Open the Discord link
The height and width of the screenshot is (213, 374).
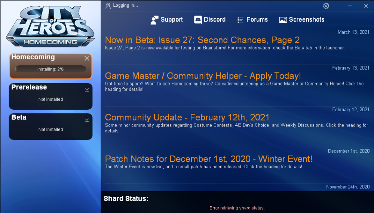[210, 20]
